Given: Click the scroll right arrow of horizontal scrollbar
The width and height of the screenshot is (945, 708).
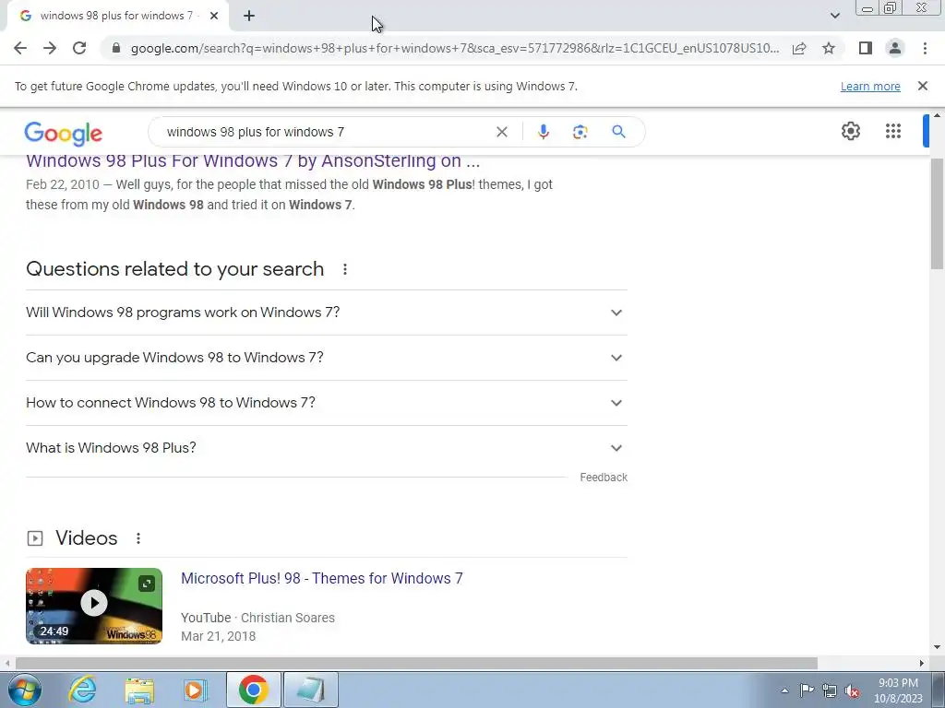Looking at the screenshot, I should pyautogui.click(x=922, y=664).
